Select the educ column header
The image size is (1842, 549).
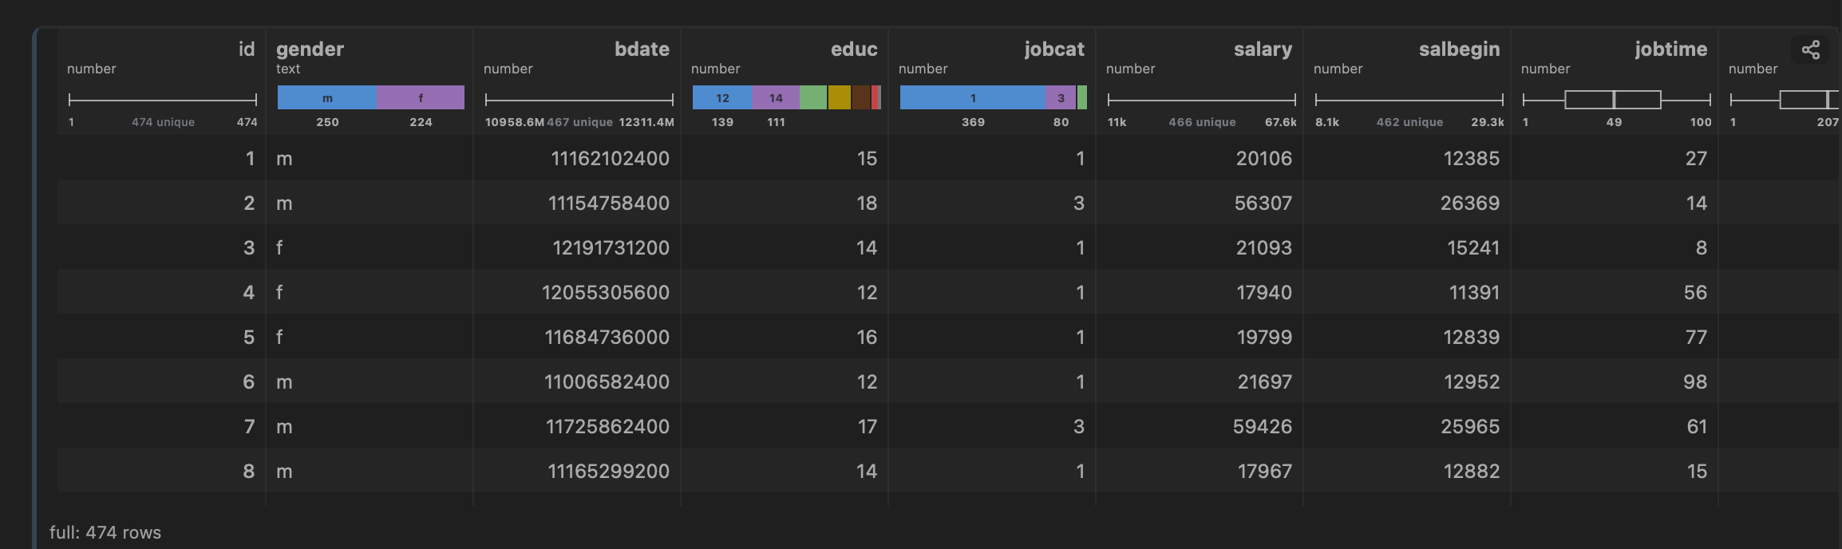(854, 49)
